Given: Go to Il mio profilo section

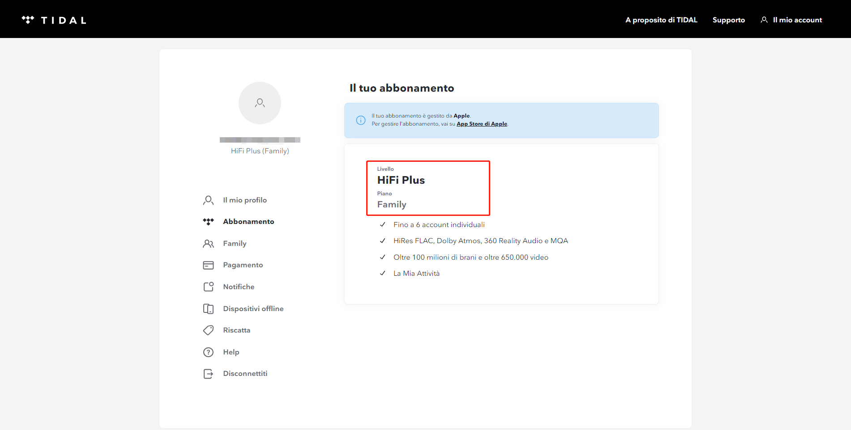Looking at the screenshot, I should (x=245, y=200).
